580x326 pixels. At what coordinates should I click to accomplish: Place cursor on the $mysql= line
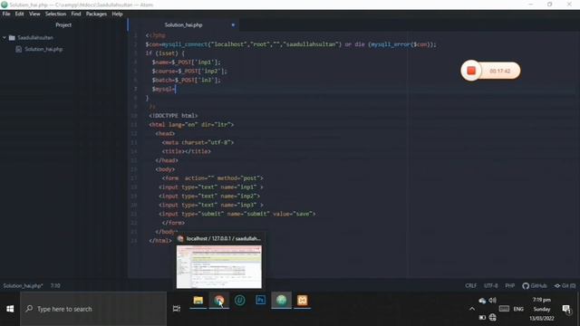[163, 89]
